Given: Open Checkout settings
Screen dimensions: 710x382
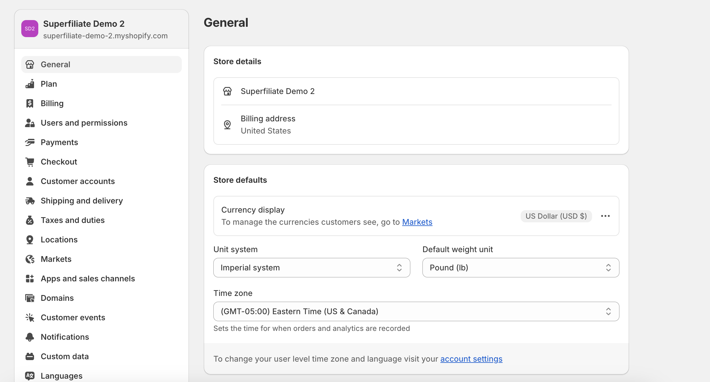Looking at the screenshot, I should click(x=102, y=162).
